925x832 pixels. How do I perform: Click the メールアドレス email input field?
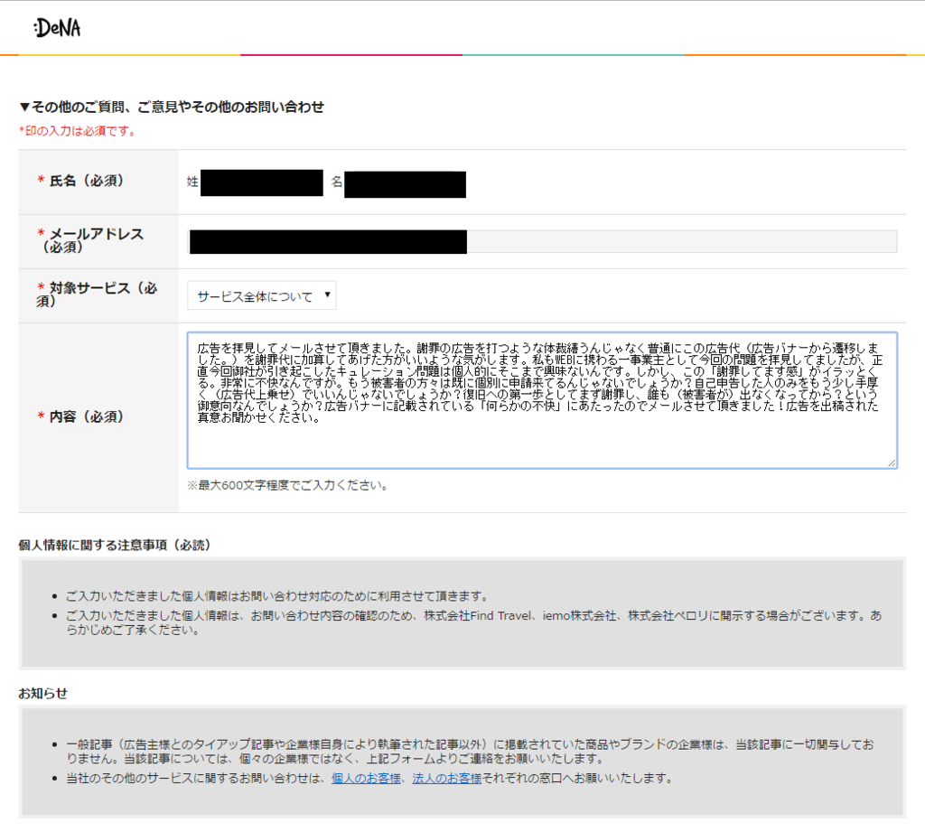[542, 240]
